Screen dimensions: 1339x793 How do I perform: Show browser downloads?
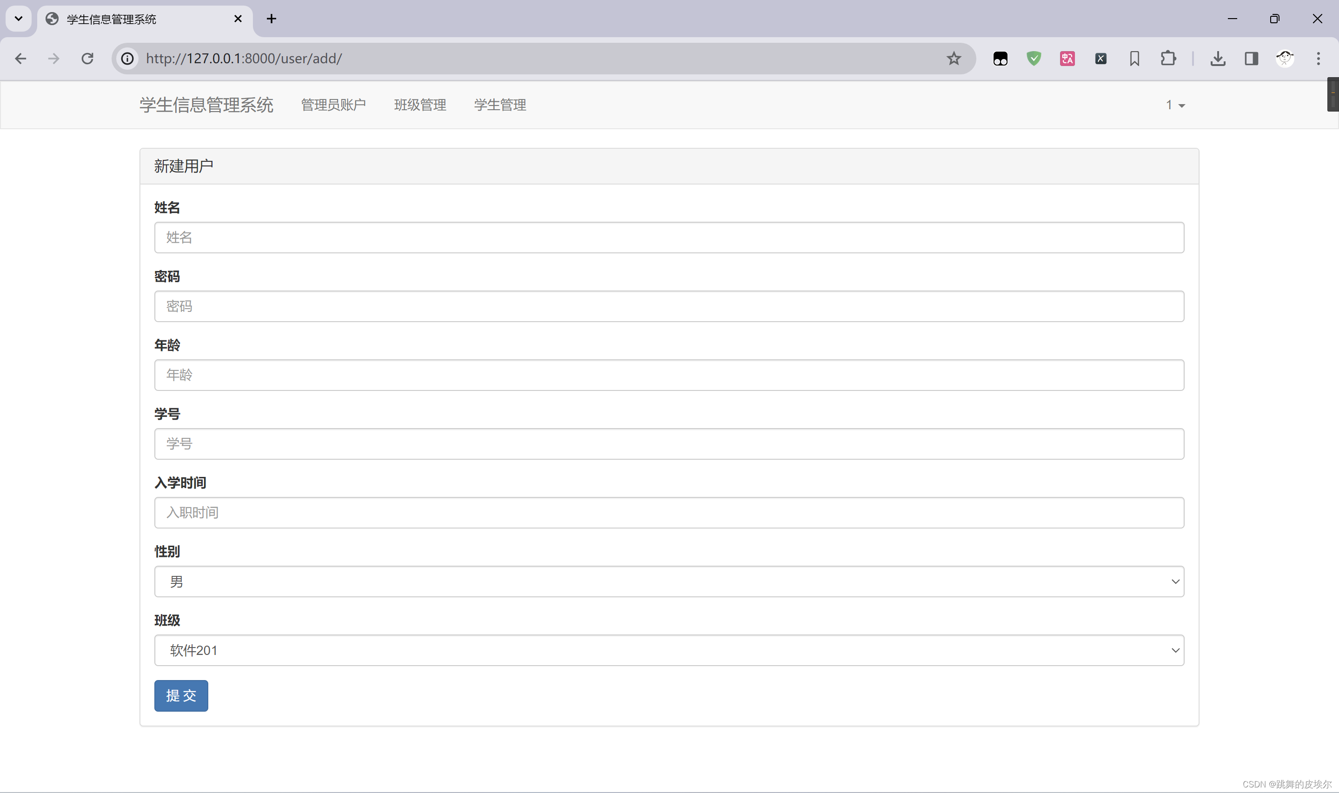click(1218, 58)
